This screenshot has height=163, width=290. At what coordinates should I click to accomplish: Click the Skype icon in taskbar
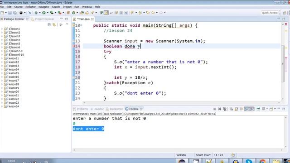tap(249, 161)
